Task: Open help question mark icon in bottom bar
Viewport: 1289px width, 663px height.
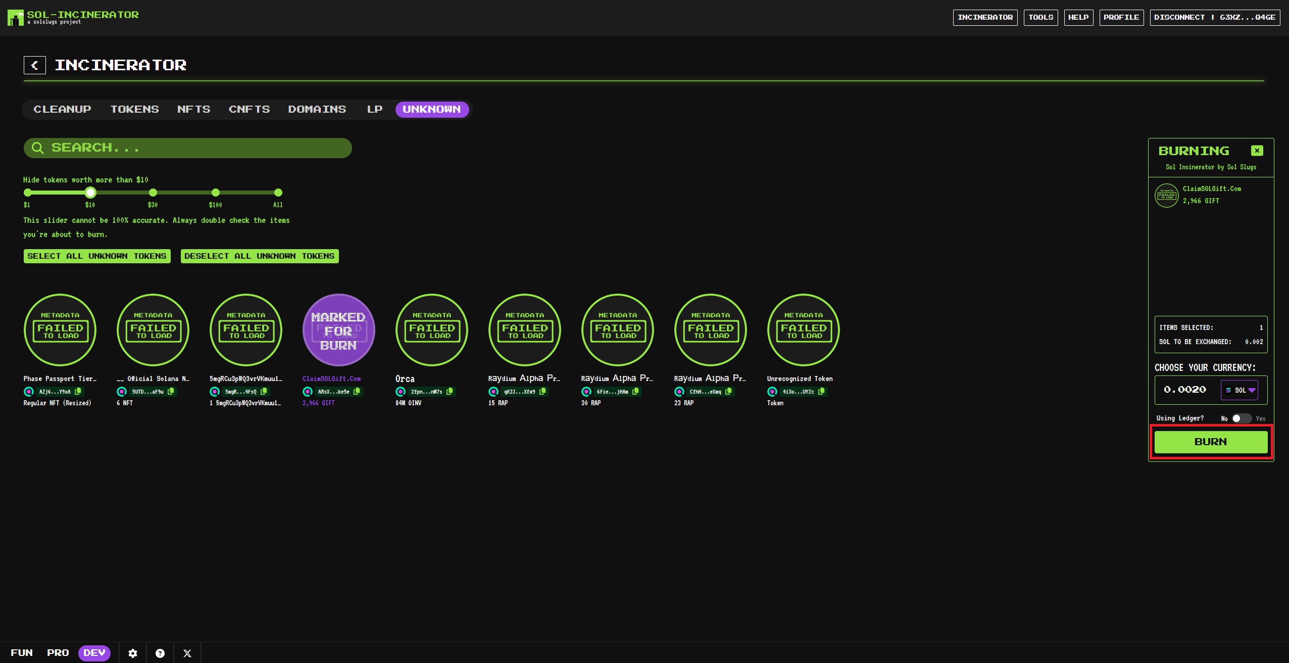Action: (160, 653)
